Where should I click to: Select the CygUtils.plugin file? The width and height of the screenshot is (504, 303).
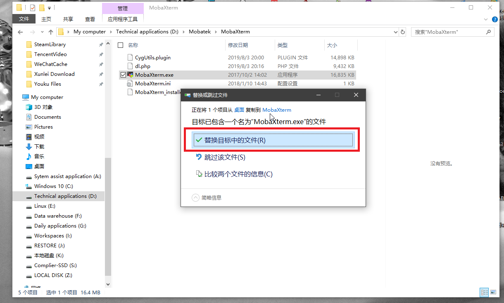click(x=152, y=57)
